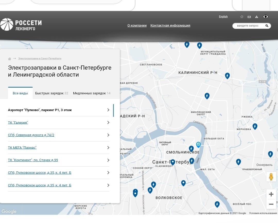The height and width of the screenshot is (223, 278).
Task: Open СПб, Северная дорога д.74/2 link
Action: pos(31,135)
